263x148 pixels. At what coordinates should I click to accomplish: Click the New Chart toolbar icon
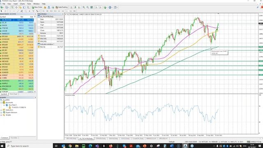point(2,7)
